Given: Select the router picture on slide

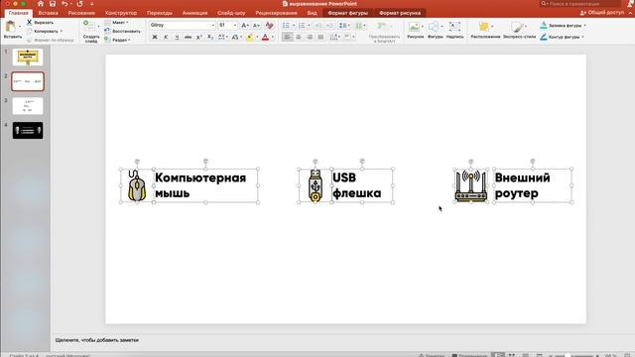Looking at the screenshot, I should pyautogui.click(x=470, y=185).
